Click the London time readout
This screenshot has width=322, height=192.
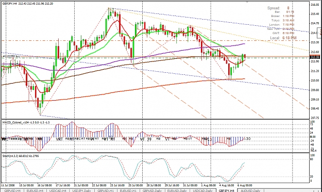point(282,25)
